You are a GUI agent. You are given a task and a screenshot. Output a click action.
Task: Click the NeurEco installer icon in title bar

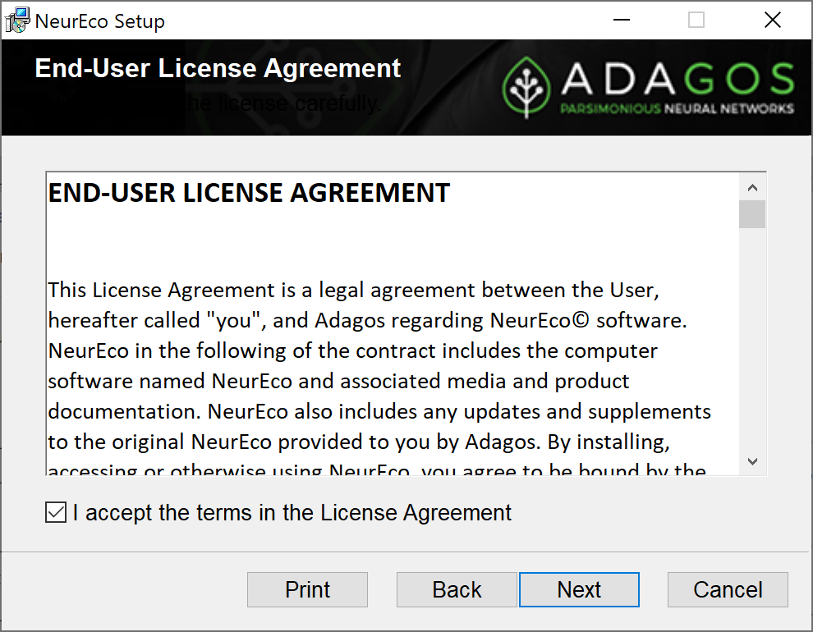[17, 21]
